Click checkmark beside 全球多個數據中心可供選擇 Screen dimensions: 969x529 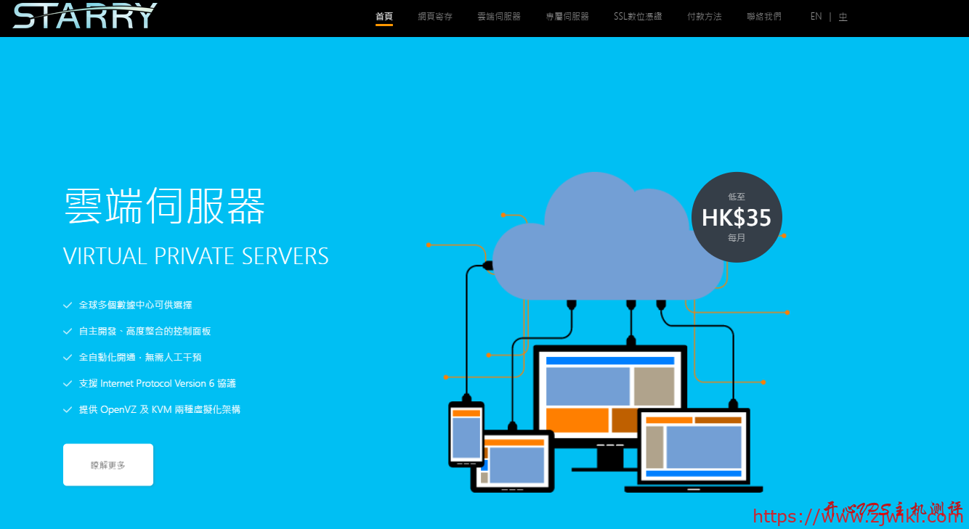click(68, 305)
